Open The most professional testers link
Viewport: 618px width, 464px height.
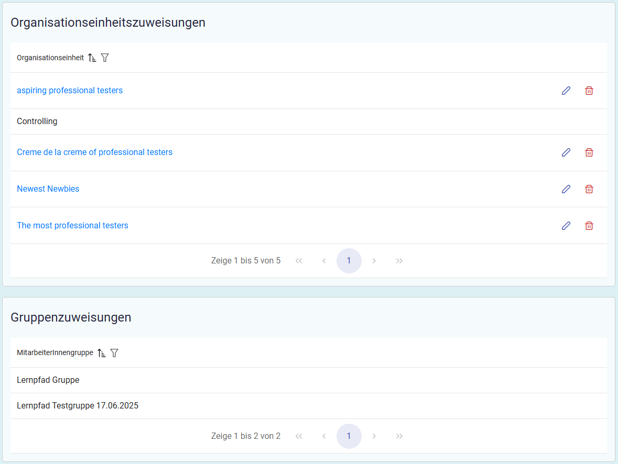[72, 226]
